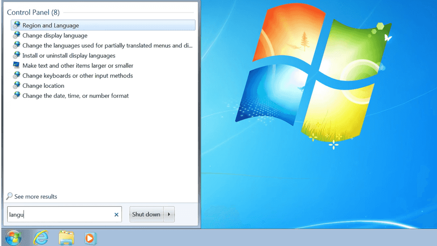Click the Windows Start orb button
The height and width of the screenshot is (246, 437).
click(x=13, y=238)
